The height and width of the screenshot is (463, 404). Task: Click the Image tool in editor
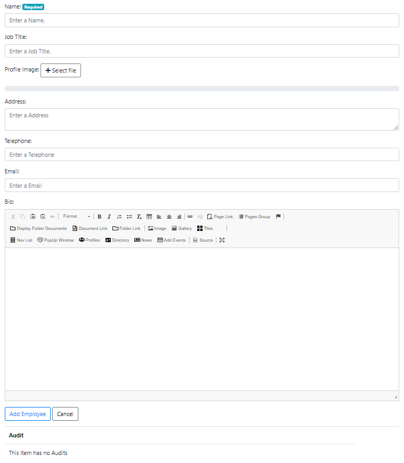157,228
